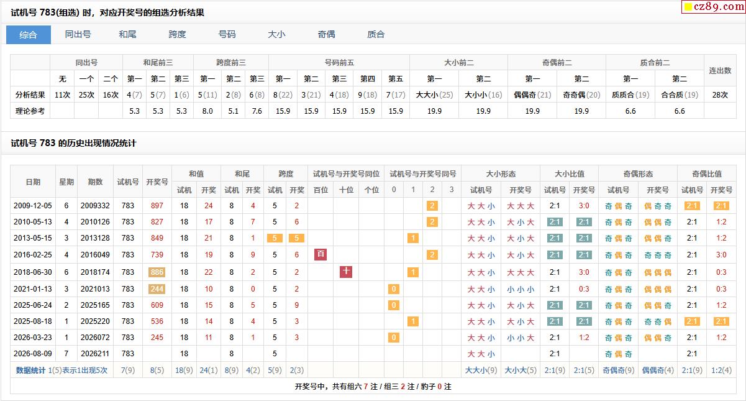Viewport: 746px width, 401px height.
Task: Click the cz89.com logo
Action: 713,7
